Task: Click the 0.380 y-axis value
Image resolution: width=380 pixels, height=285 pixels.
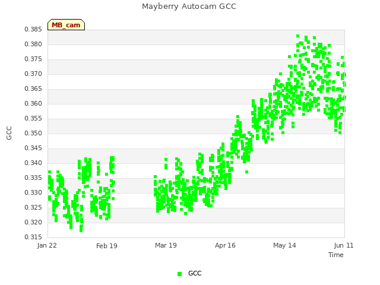Action: coord(33,44)
